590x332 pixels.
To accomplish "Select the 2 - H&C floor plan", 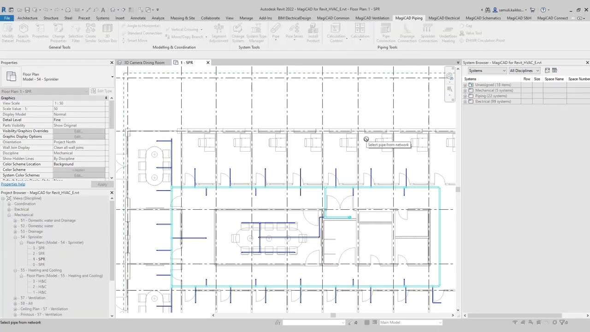I will click(40, 287).
